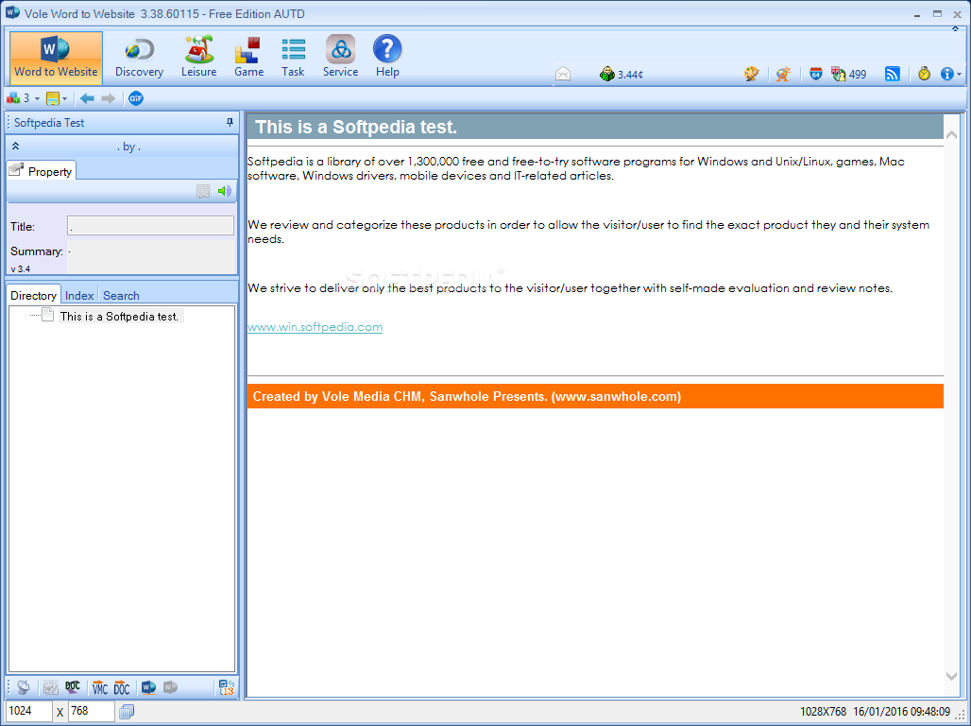
Task: Open the Leisure module
Action: click(x=198, y=57)
